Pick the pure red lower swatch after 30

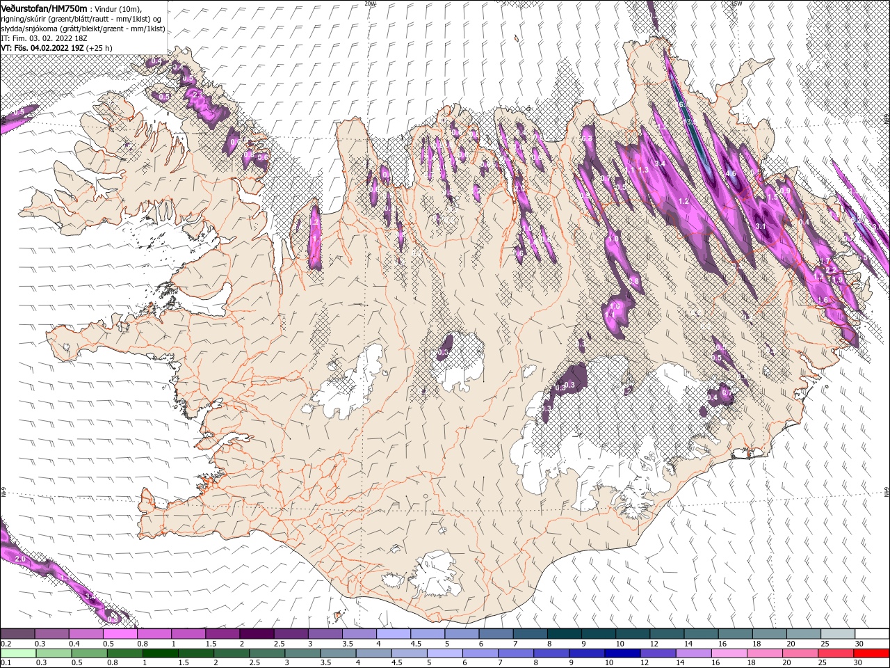[x=871, y=653]
